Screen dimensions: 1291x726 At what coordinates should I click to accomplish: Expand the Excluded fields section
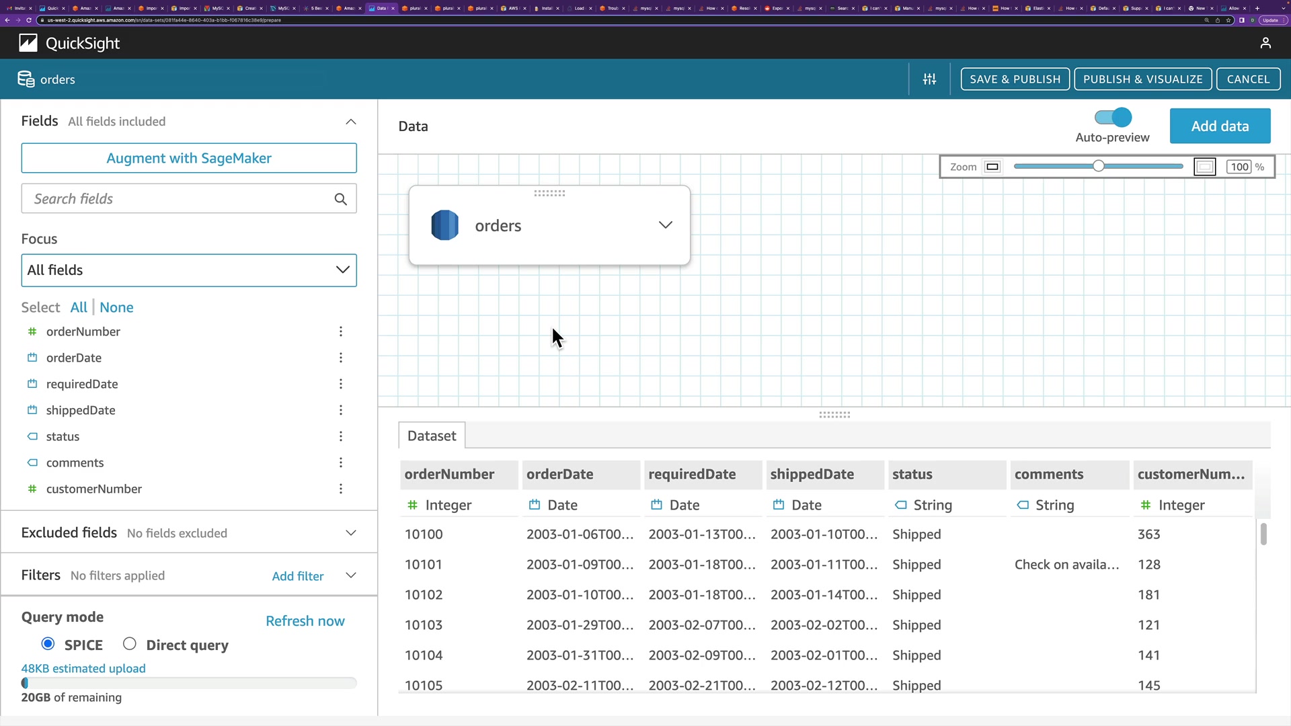(x=350, y=533)
